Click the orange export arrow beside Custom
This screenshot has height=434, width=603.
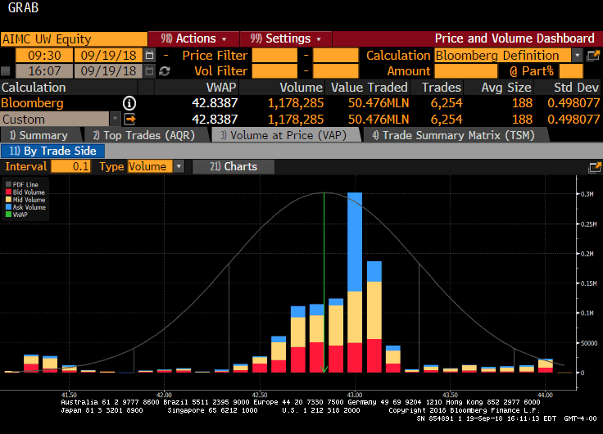tap(129, 119)
